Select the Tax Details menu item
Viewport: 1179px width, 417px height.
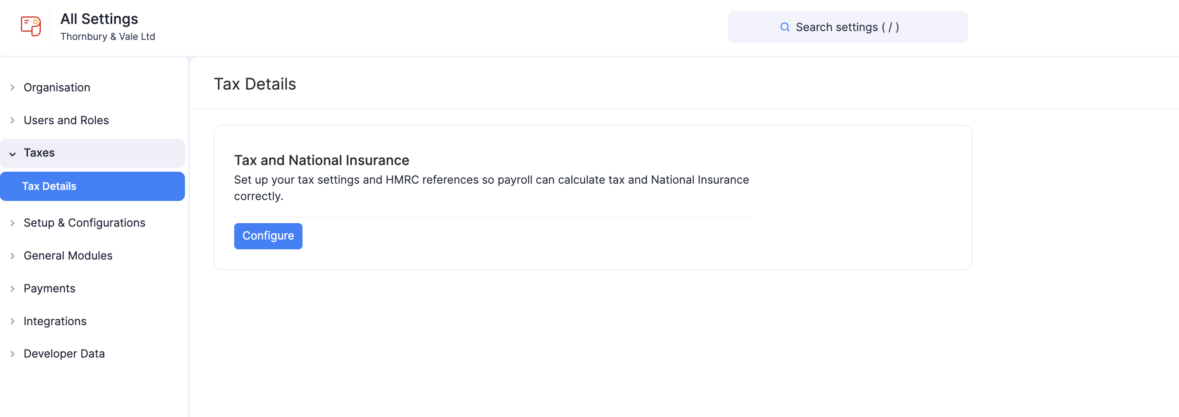click(x=92, y=186)
